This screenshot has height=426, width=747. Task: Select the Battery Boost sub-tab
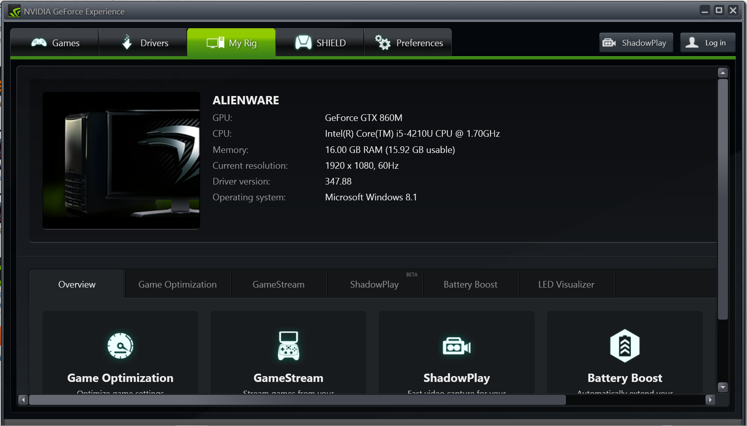[x=470, y=284]
